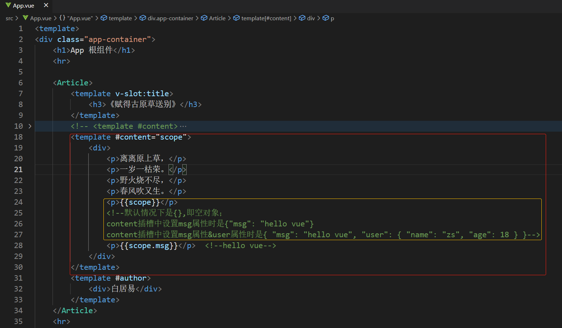Click the Article breadcrumb cube icon

[x=204, y=18]
